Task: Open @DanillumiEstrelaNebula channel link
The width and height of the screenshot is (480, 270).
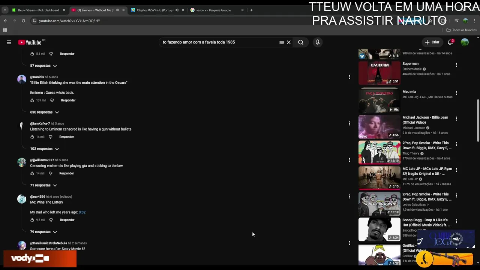Action: (48, 243)
